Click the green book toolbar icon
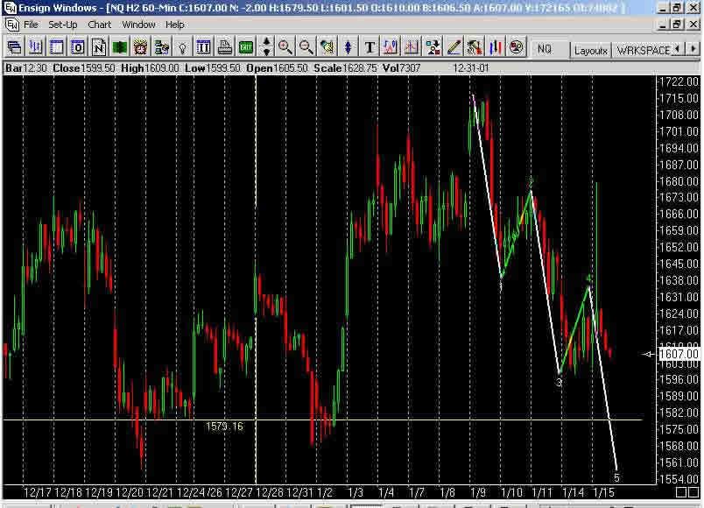704x508 pixels. coord(120,47)
